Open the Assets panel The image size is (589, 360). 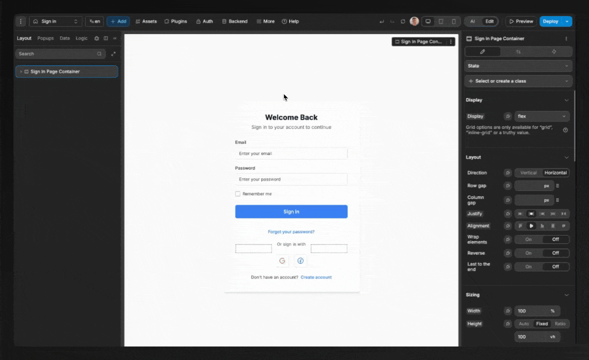pyautogui.click(x=146, y=21)
